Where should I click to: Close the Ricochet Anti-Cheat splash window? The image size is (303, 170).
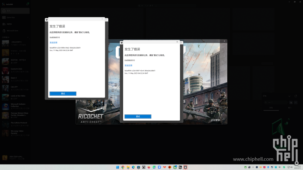[x=224, y=41]
